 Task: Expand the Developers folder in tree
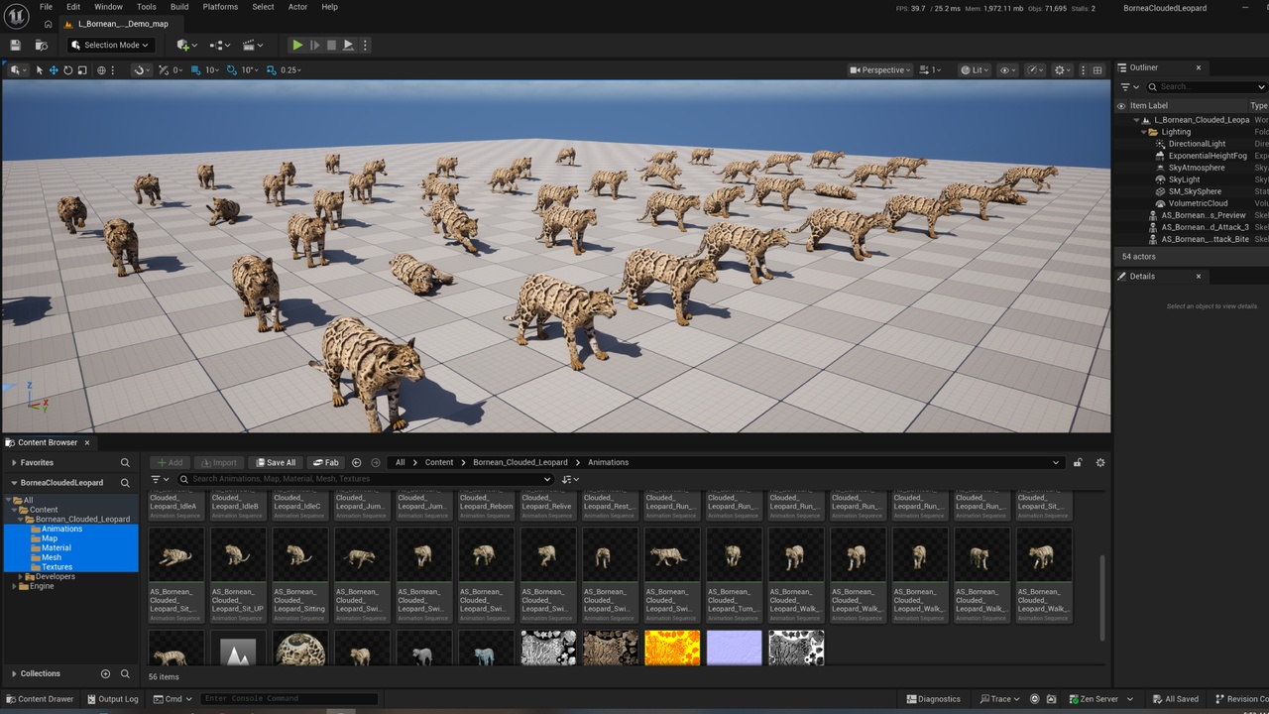[20, 576]
